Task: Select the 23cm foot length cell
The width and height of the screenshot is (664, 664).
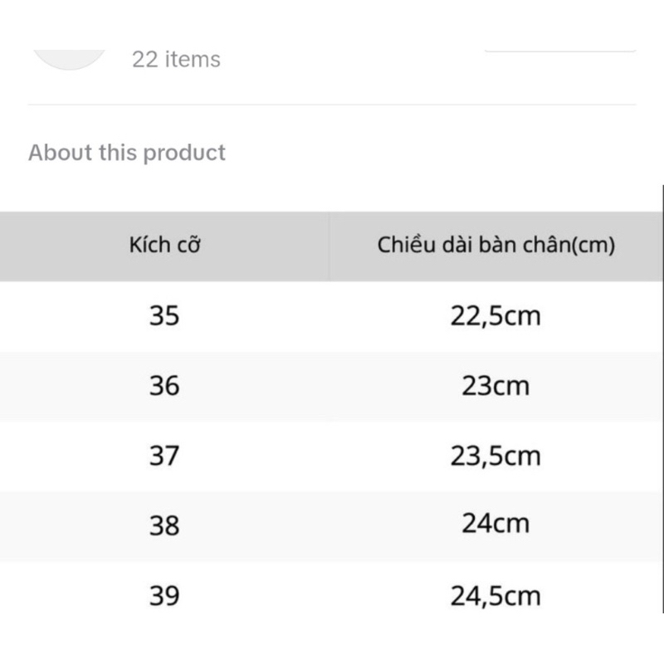Action: coord(496,386)
